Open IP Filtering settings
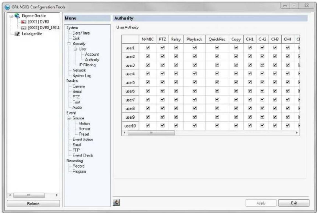This screenshot has height=213, width=317. tap(87, 65)
